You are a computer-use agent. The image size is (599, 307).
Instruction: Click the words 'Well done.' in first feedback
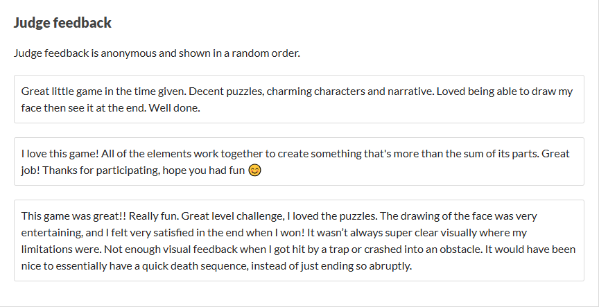174,107
